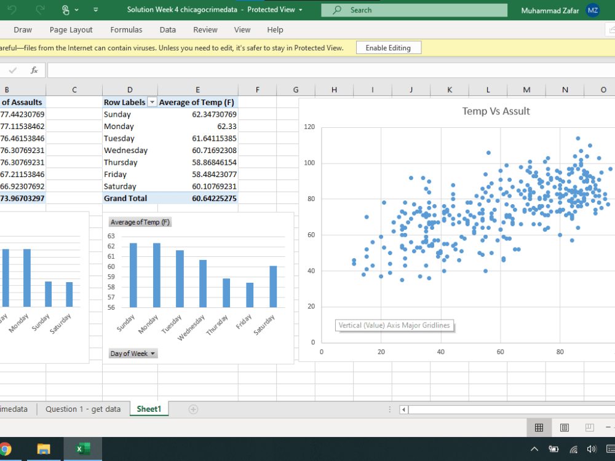Click the Enable Editing button

click(389, 47)
